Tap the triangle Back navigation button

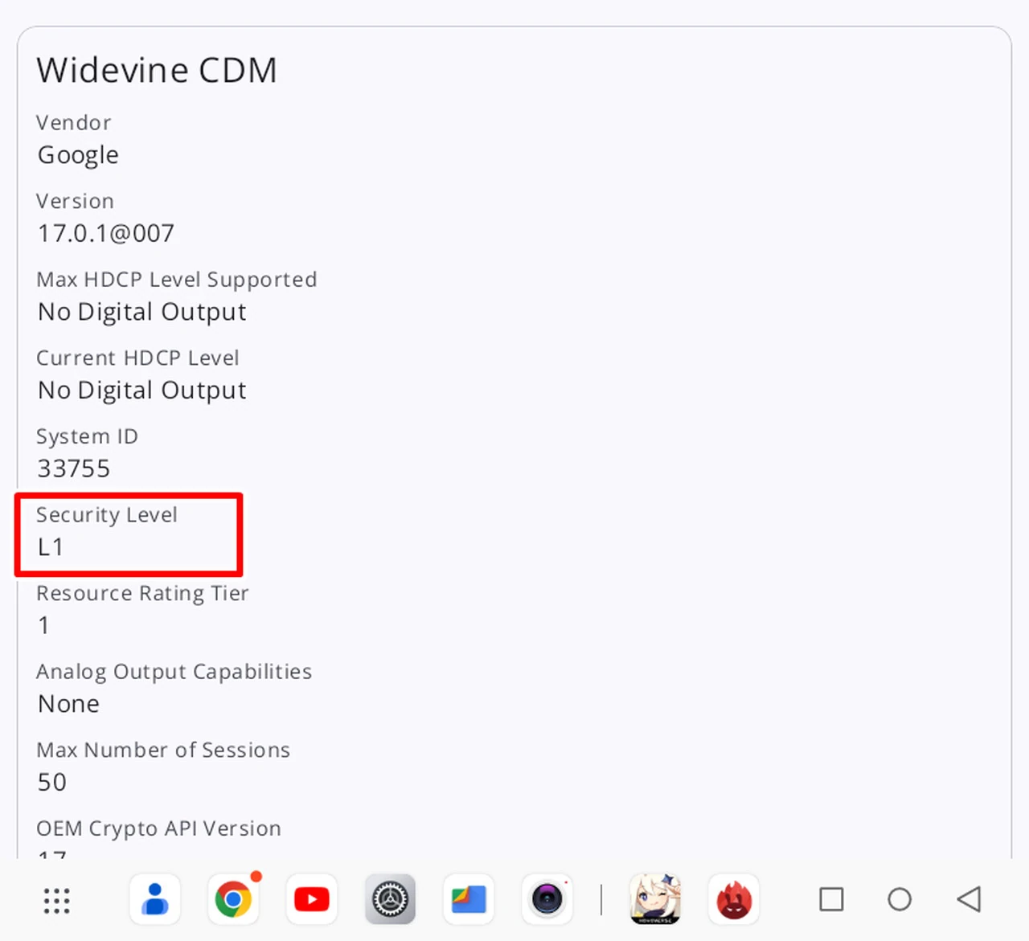[969, 899]
